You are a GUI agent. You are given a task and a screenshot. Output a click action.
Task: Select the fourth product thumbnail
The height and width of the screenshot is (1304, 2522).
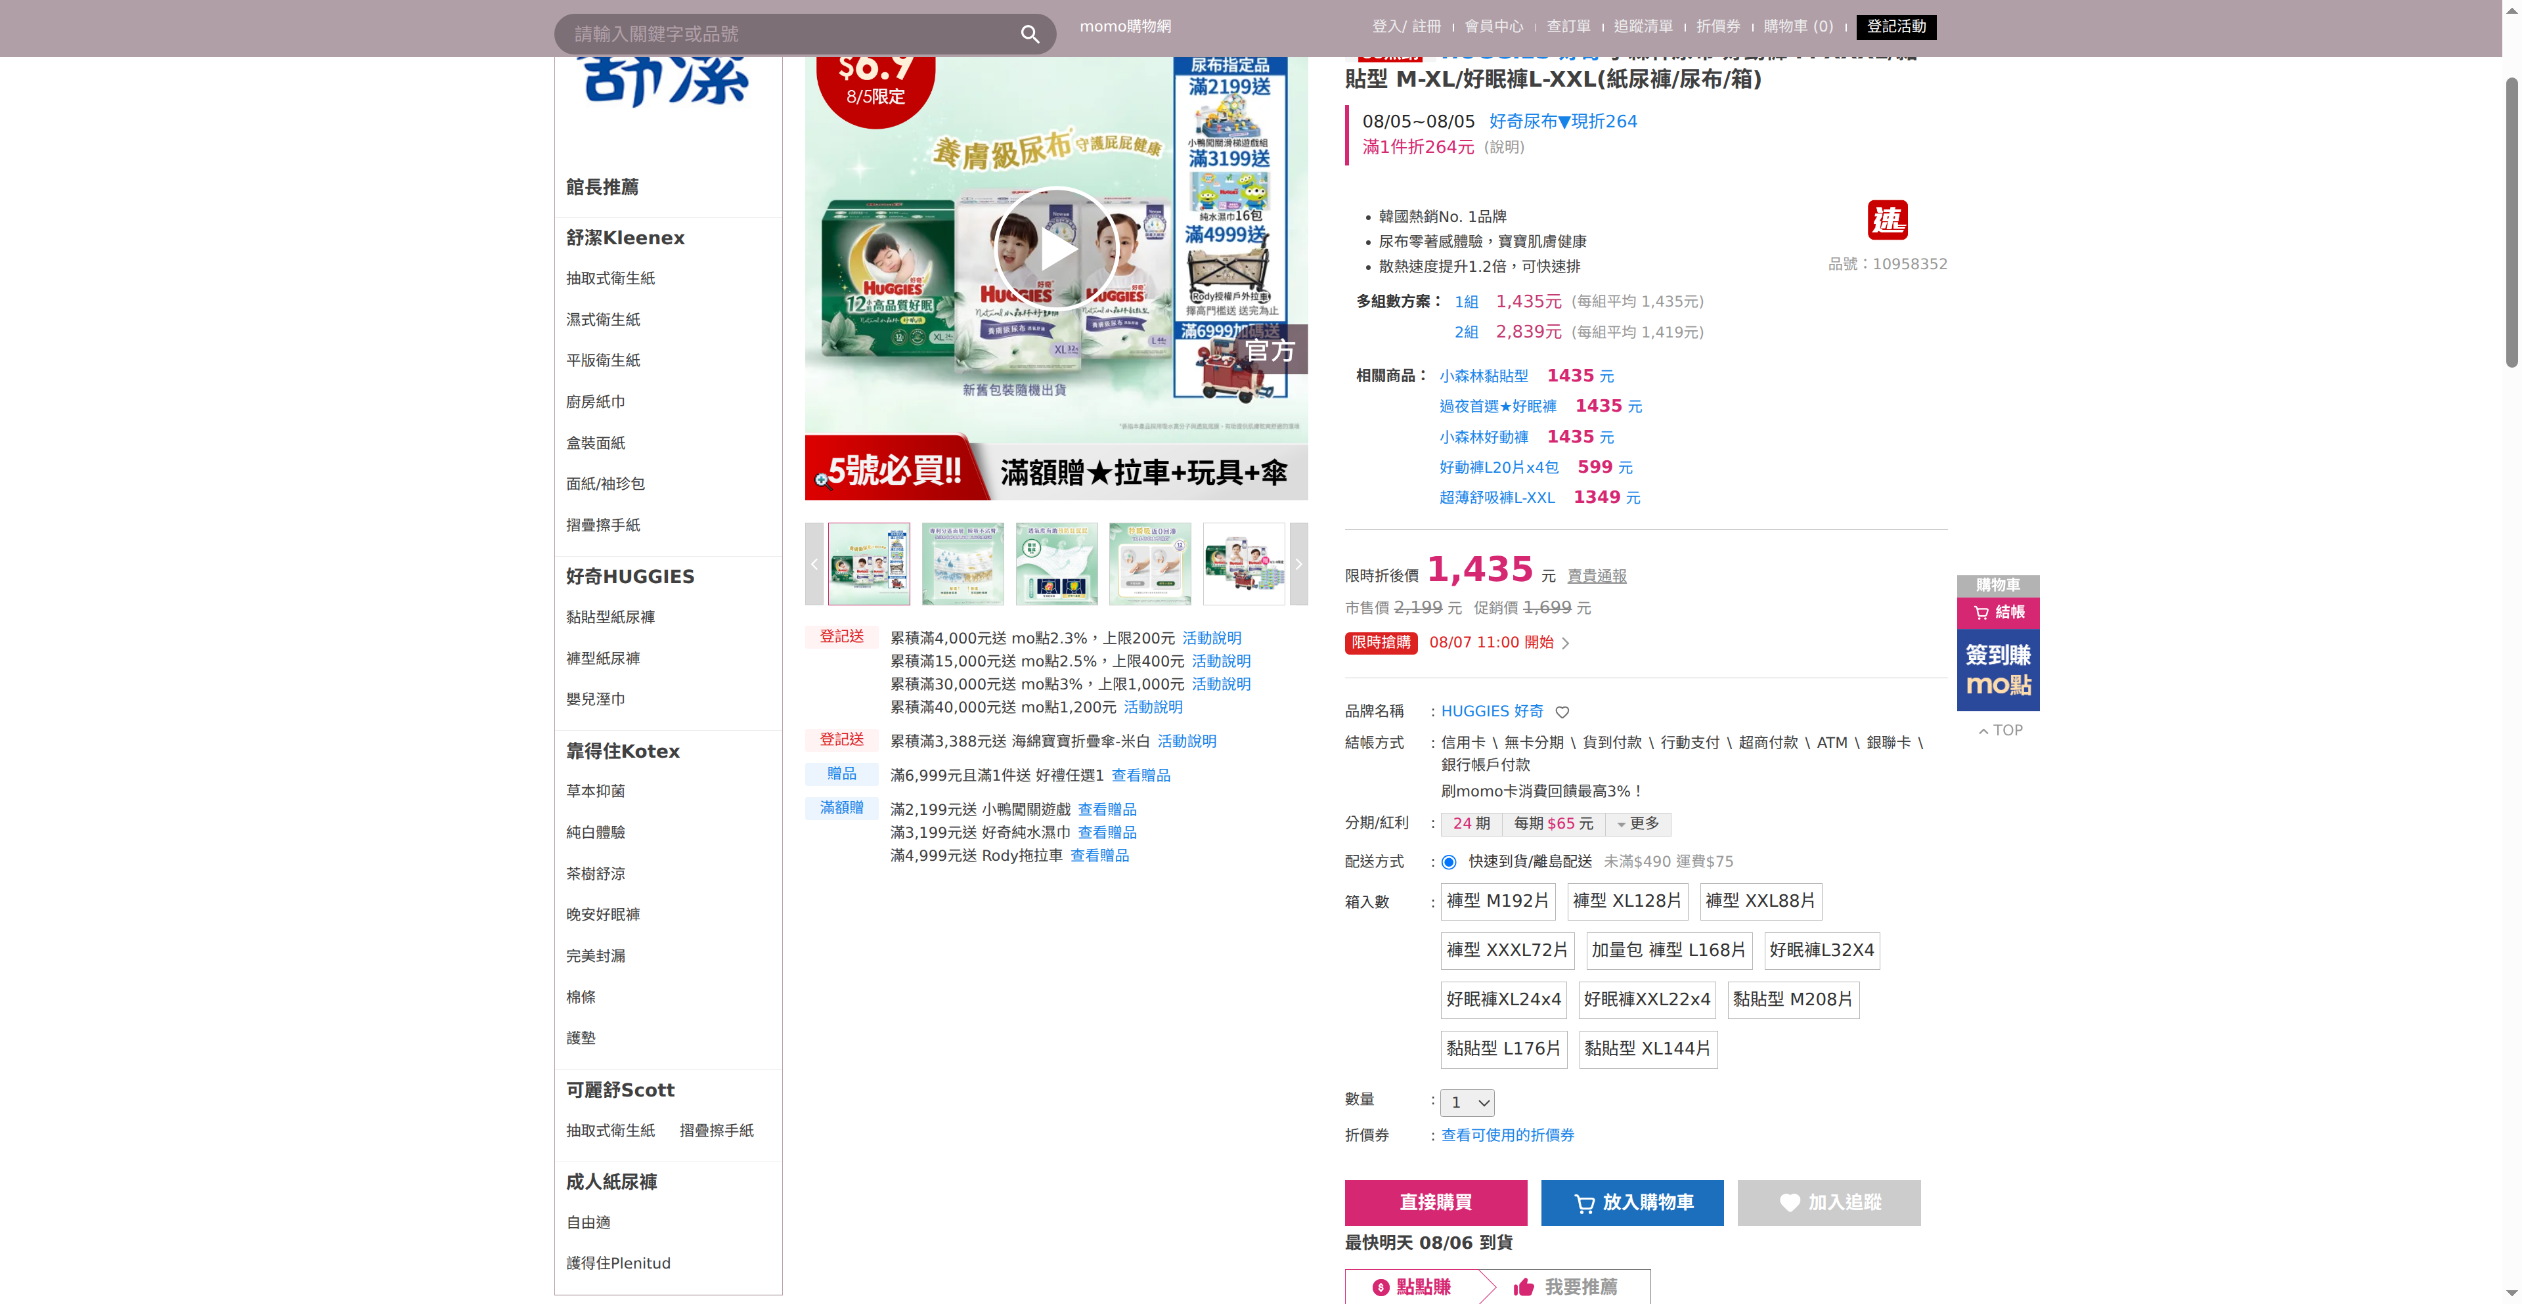[1151, 564]
